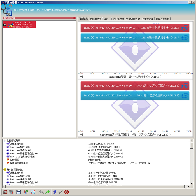The height and width of the screenshot is (196, 196).
Task: Switch to the 性能对比性能 tab
Action: (133, 19)
